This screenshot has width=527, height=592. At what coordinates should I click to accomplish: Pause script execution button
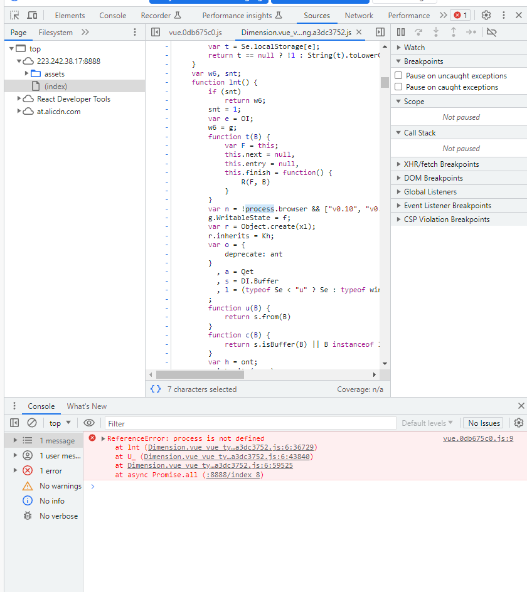pyautogui.click(x=401, y=32)
